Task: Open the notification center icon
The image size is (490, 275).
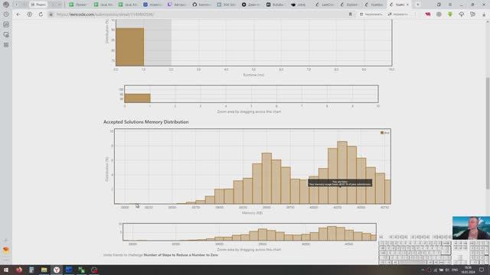Action: [482, 270]
